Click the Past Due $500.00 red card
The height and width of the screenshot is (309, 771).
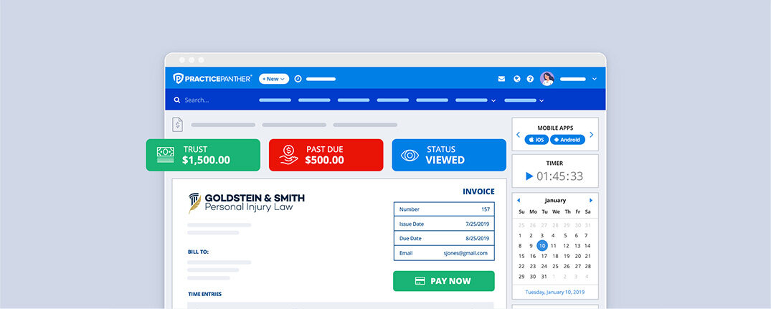tap(326, 155)
